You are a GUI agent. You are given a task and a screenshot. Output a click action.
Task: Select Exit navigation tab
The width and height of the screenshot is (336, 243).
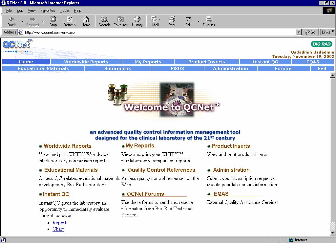coord(322,68)
